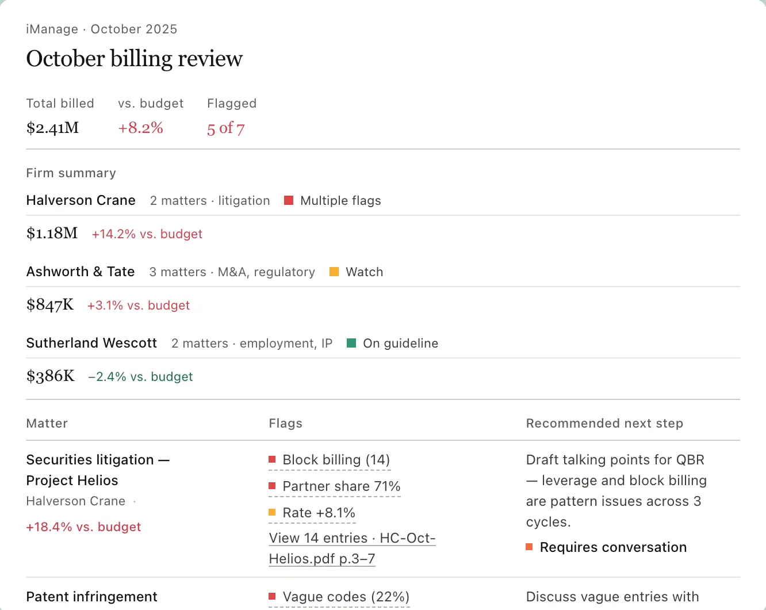766x610 pixels.
Task: Click +3.1% vs. budget text
Action: tap(139, 306)
